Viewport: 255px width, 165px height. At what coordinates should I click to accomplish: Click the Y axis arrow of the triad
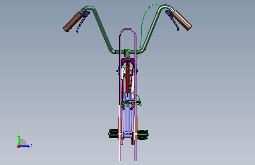[19, 140]
